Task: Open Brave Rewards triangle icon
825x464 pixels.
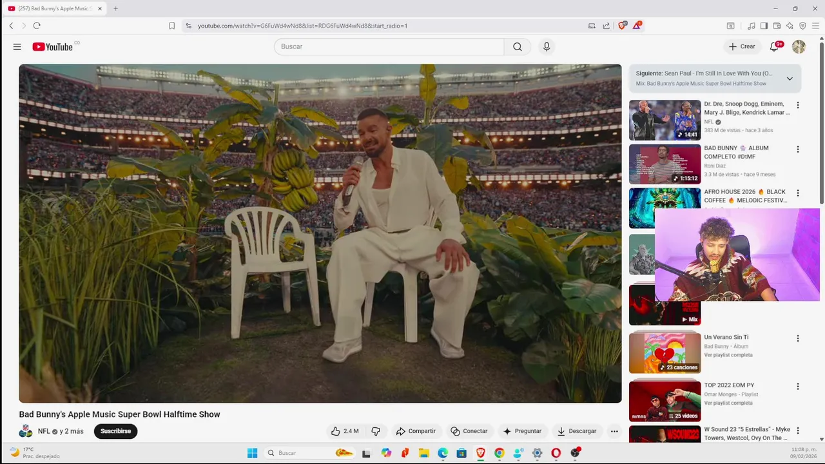Action: pos(637,26)
